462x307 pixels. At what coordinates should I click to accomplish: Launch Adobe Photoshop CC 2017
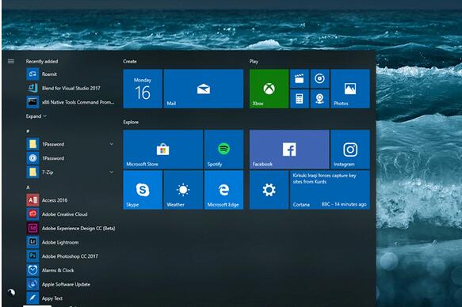pyautogui.click(x=62, y=256)
